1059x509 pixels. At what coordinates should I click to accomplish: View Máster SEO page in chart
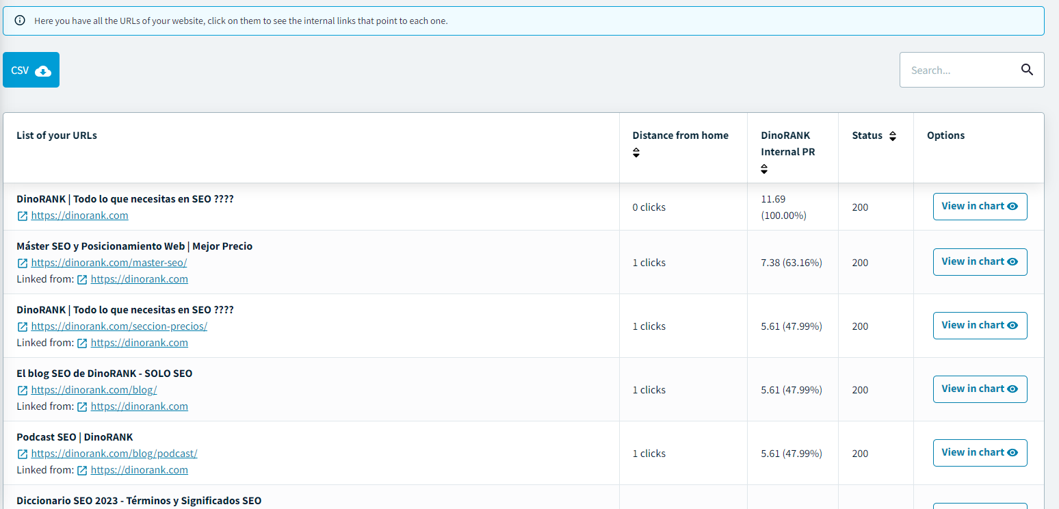click(980, 262)
